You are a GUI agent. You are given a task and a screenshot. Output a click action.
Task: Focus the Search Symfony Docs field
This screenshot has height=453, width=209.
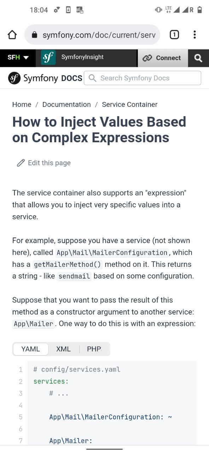point(143,78)
